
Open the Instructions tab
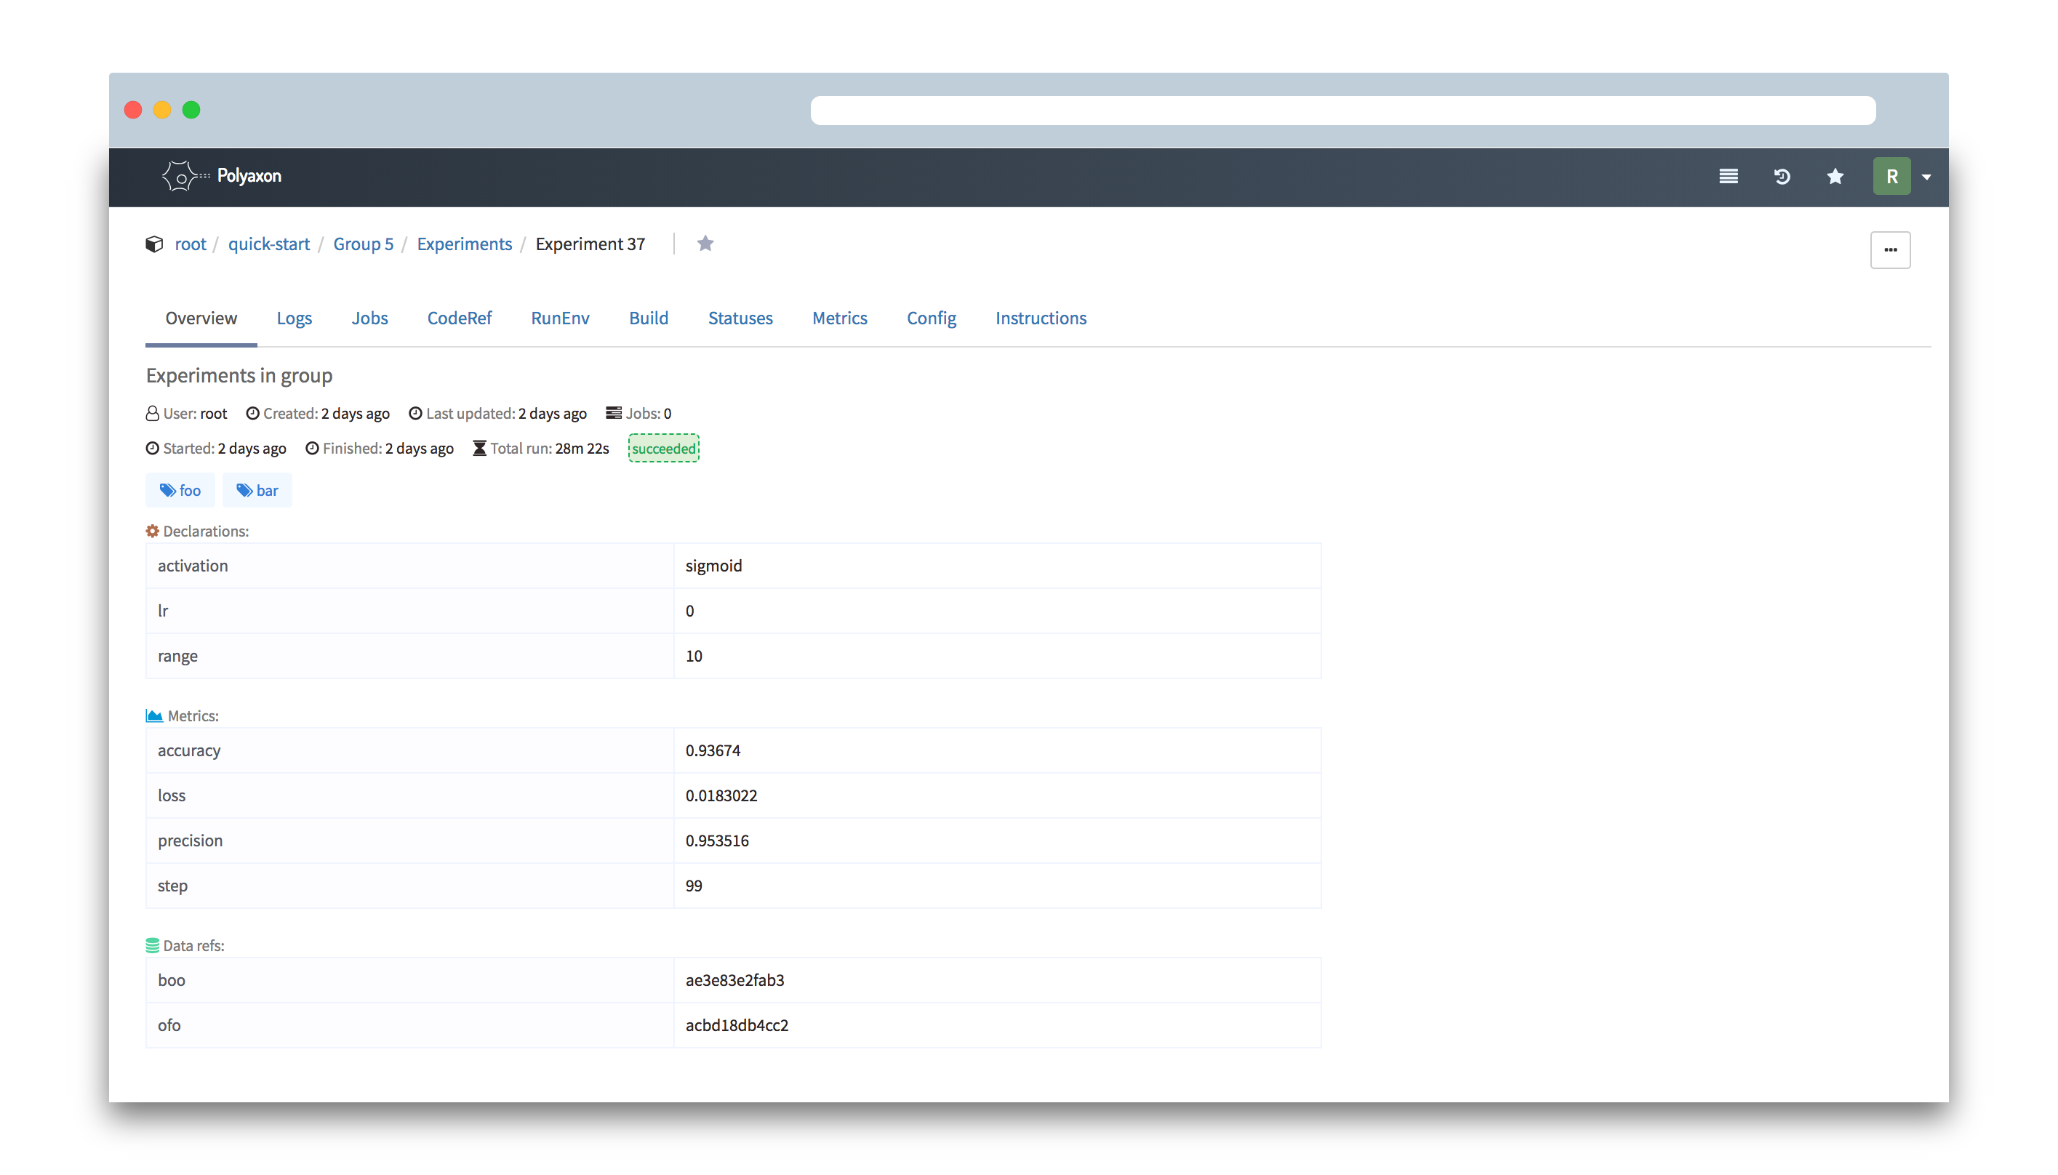1041,318
